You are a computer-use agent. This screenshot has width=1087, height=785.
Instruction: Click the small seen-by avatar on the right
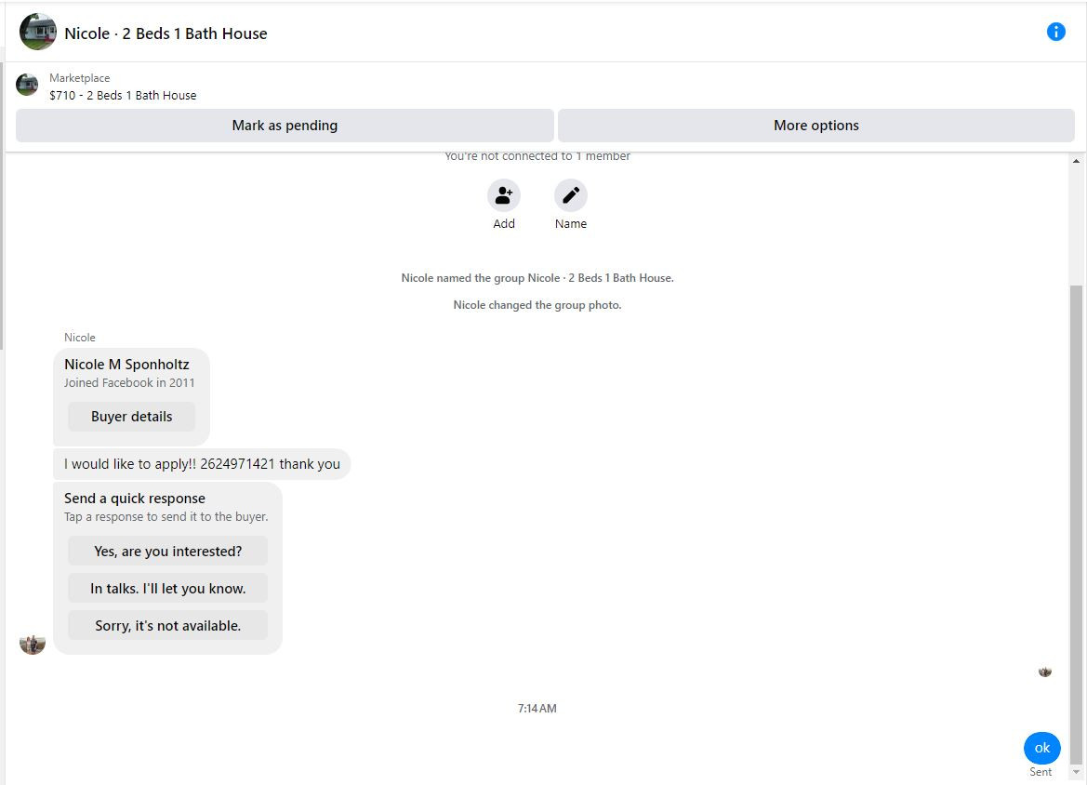tap(1045, 672)
